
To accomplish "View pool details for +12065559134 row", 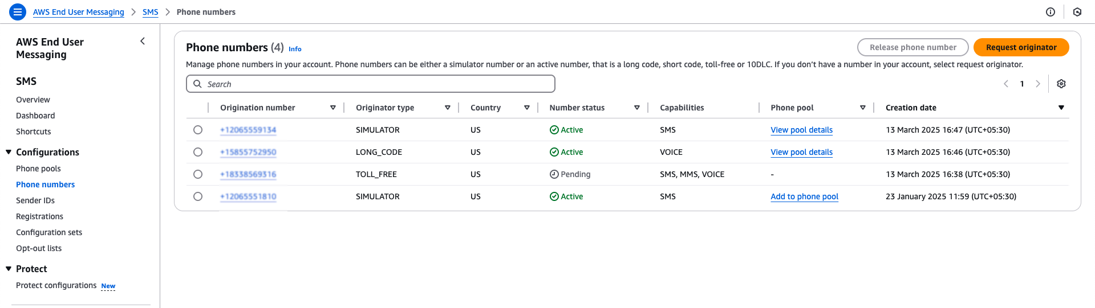I will tap(801, 130).
